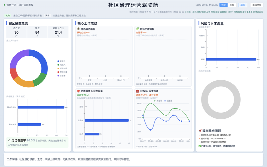Click the 总户数 statistic card
The image size is (267, 167).
tap(16, 32)
